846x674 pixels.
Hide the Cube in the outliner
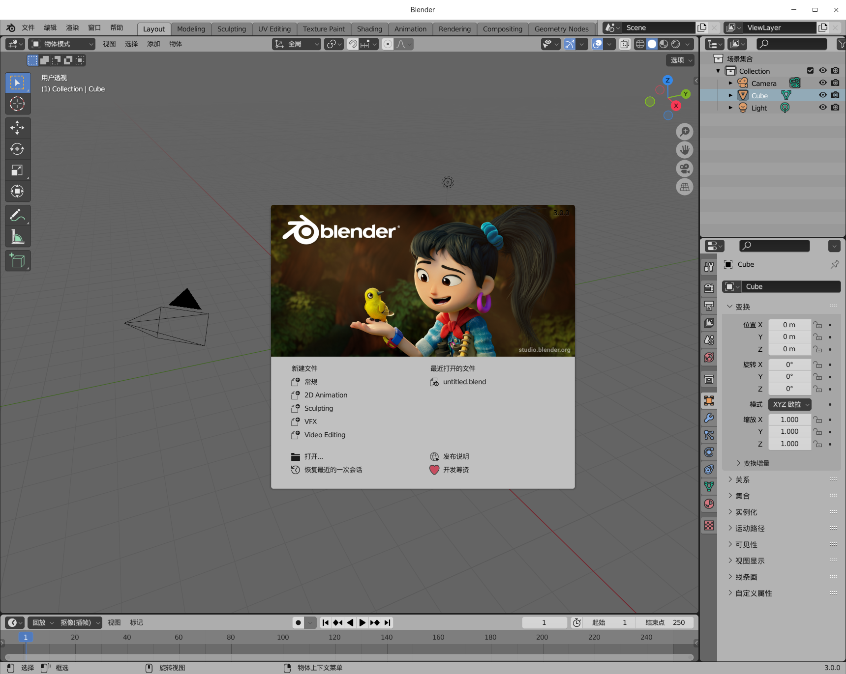pos(822,95)
